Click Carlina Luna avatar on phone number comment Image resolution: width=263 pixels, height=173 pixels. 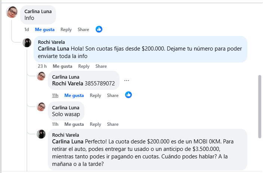(41, 76)
